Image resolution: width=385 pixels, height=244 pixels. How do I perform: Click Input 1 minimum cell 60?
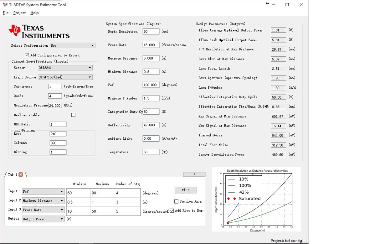pyautogui.click(x=79, y=193)
